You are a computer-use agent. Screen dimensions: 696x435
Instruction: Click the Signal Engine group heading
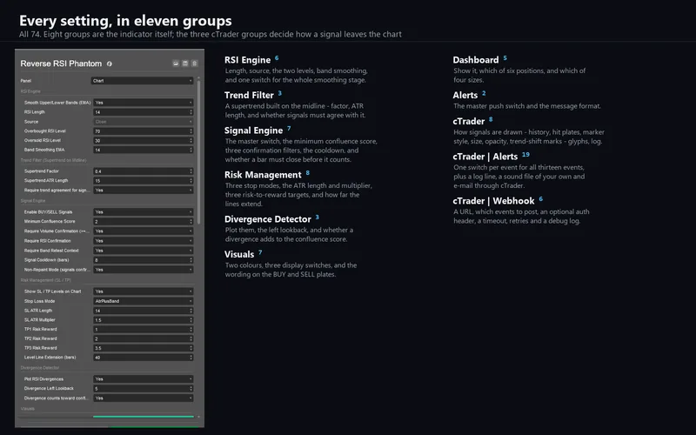coord(253,130)
